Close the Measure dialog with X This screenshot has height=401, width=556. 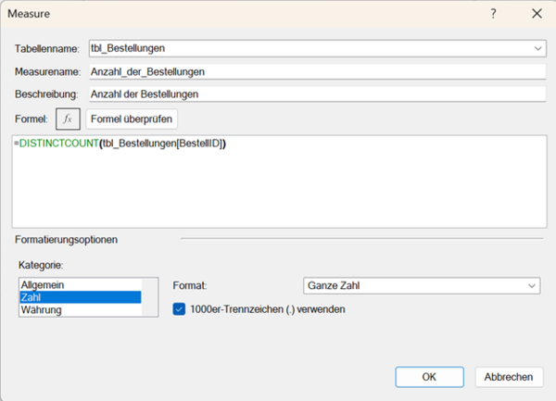[x=536, y=14]
